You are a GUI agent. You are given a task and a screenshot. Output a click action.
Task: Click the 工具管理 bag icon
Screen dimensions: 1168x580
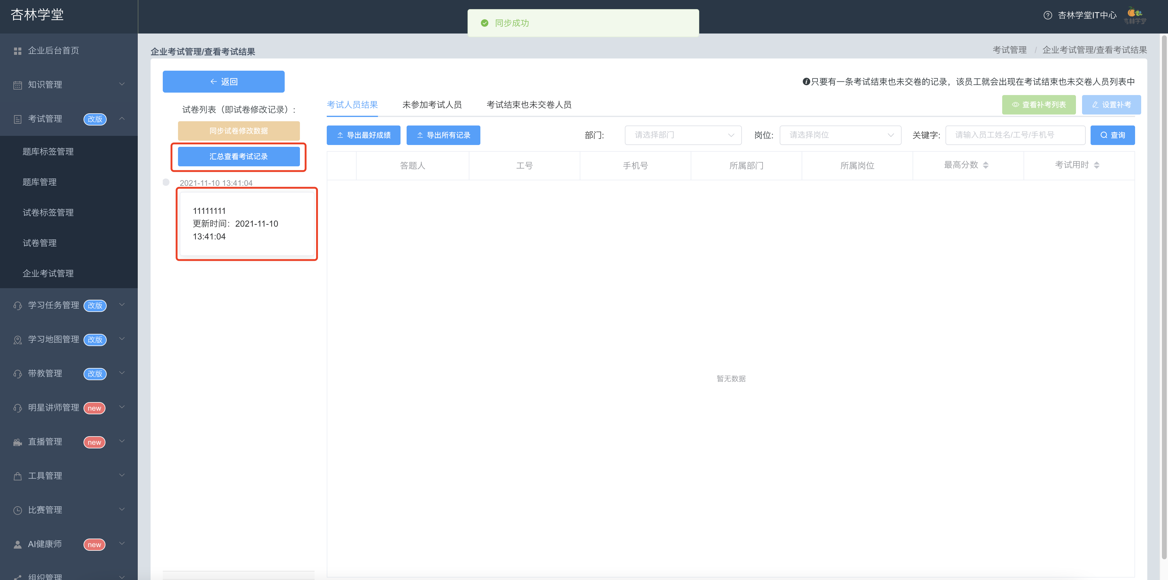(x=18, y=476)
